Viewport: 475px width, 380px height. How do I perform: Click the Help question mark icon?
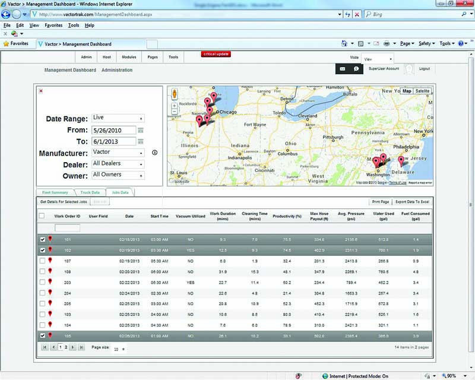(x=461, y=43)
